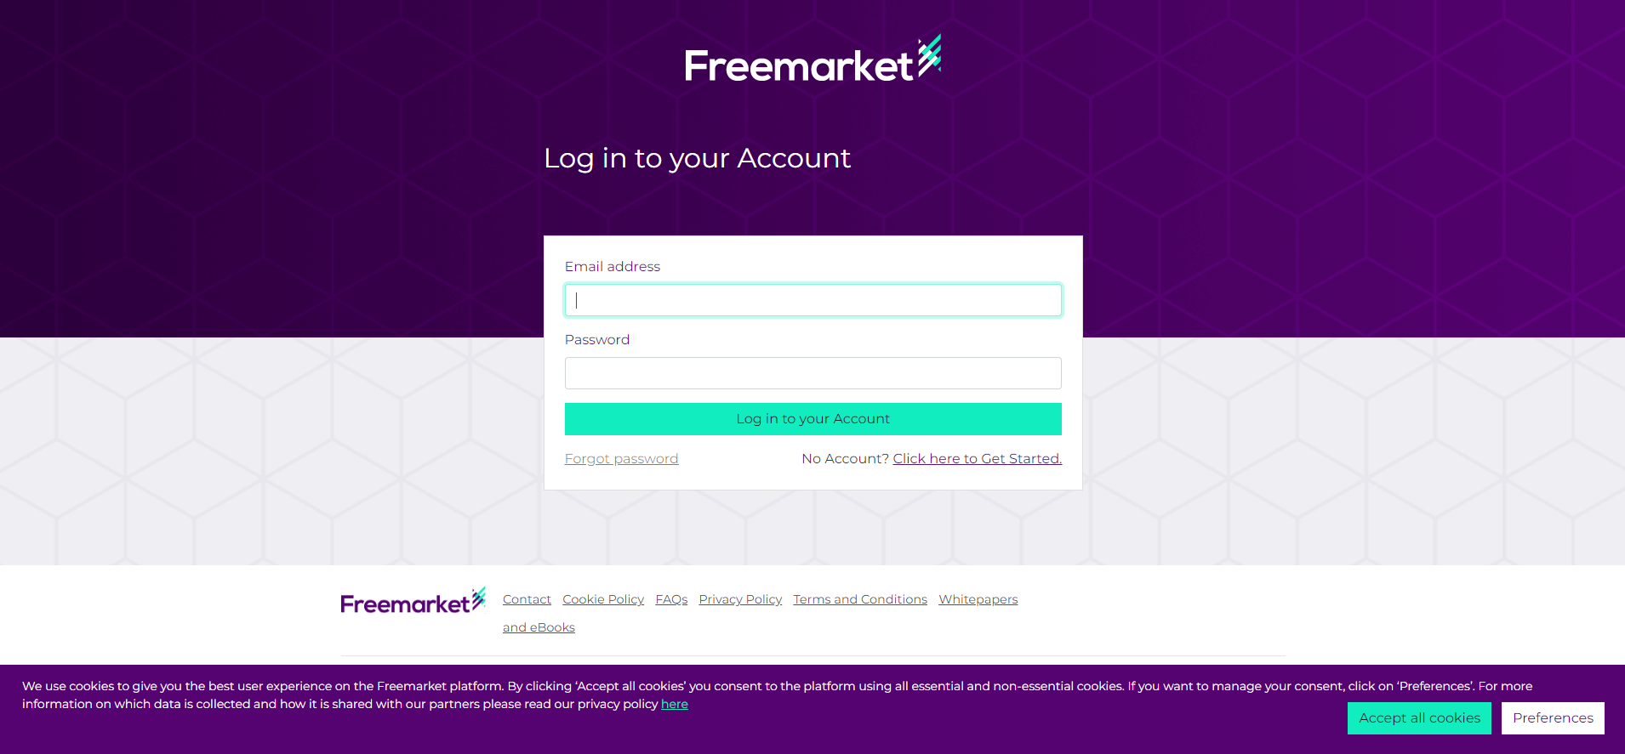Click the Log in to your Account heading

click(x=697, y=158)
